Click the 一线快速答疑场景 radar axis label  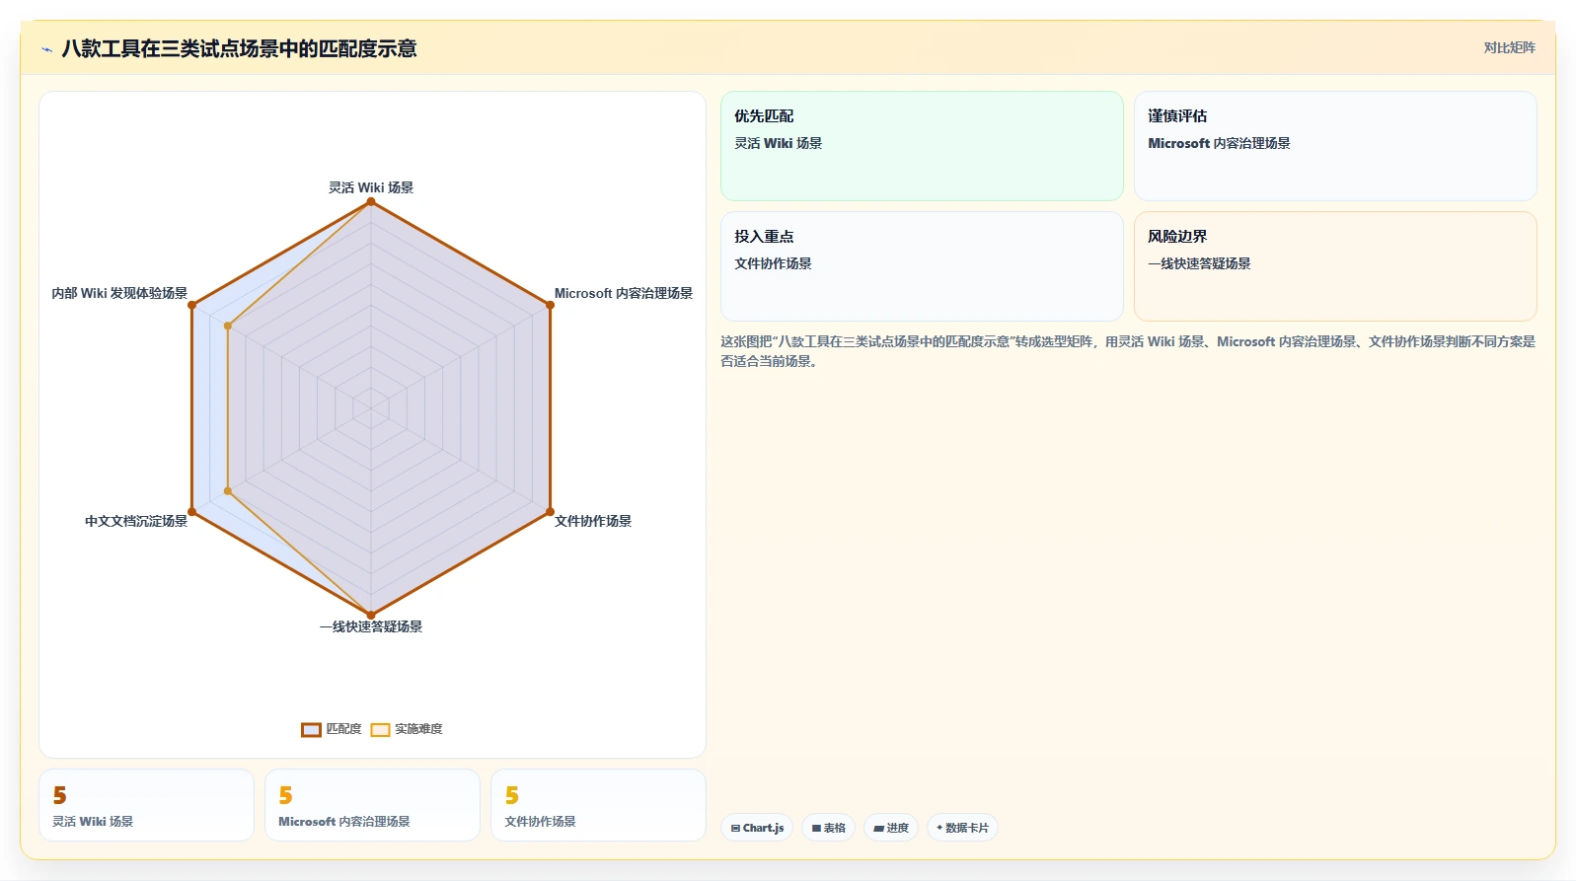pyautogui.click(x=371, y=626)
